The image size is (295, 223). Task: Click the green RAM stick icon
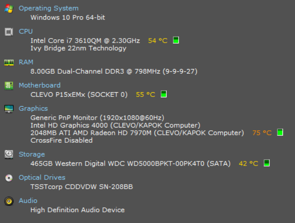click(9, 63)
